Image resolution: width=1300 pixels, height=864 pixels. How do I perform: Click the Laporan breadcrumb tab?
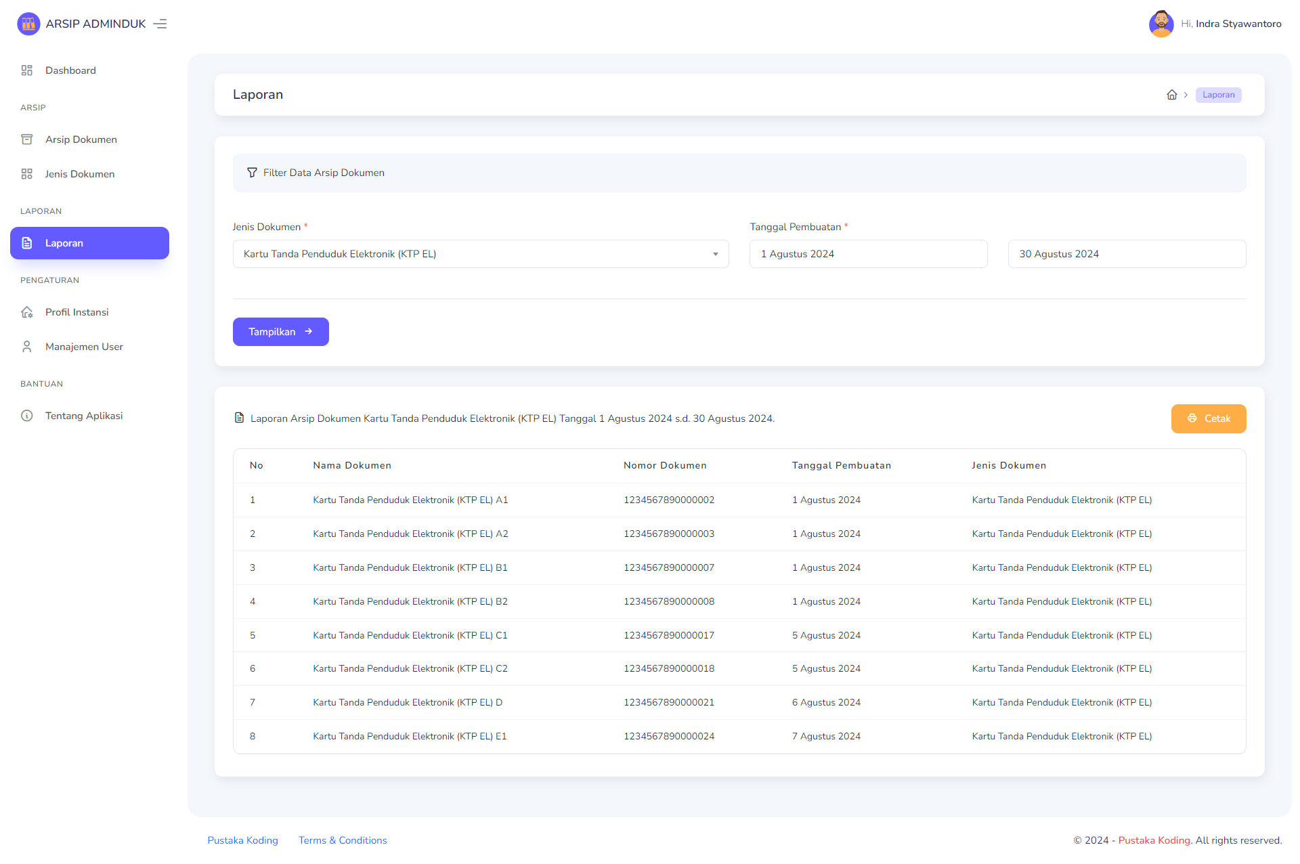[1217, 95]
